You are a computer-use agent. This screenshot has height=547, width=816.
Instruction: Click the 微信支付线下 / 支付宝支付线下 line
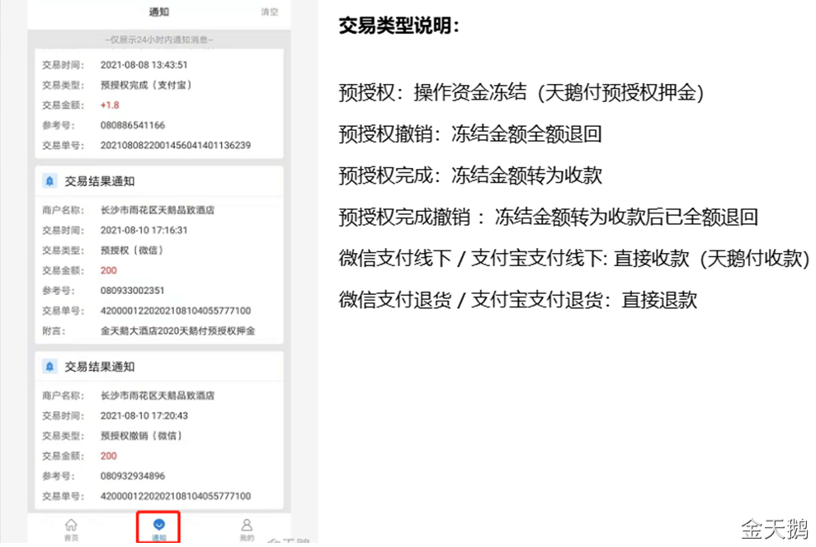574,258
